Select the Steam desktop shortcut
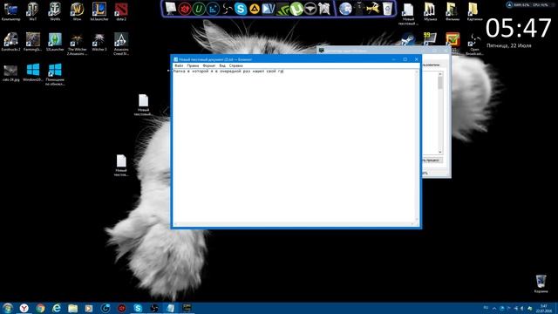 [x=408, y=38]
